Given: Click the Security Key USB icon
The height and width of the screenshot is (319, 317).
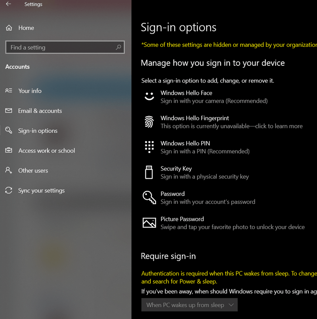Looking at the screenshot, I should pyautogui.click(x=149, y=172).
